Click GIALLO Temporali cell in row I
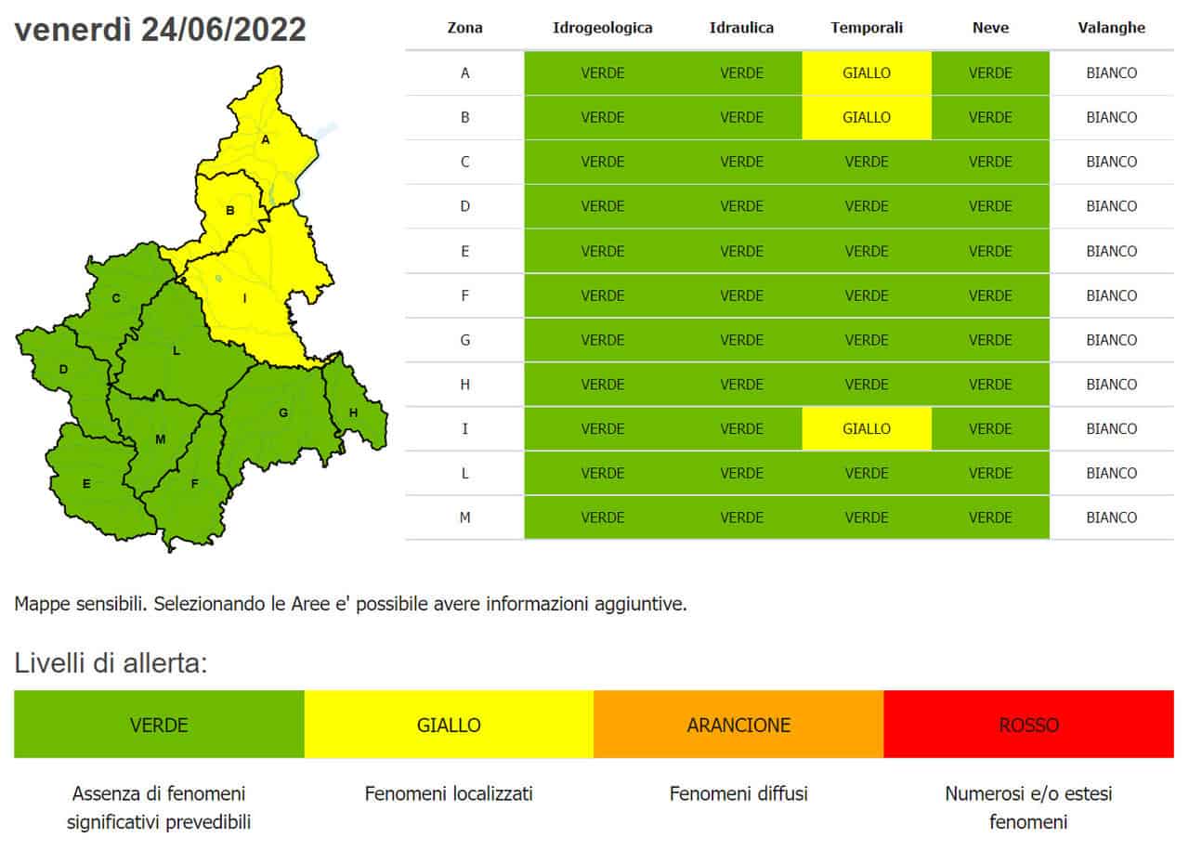This screenshot has width=1189, height=851. coord(867,428)
